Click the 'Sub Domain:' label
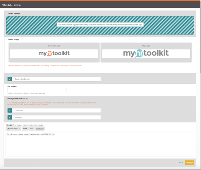Image resolution: width=201 pixels, height=170 pixels. click(x=12, y=87)
